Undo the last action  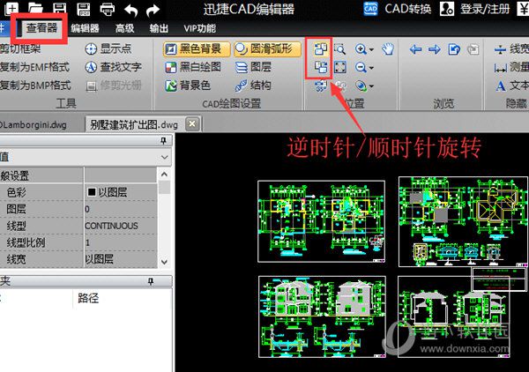click(x=130, y=10)
